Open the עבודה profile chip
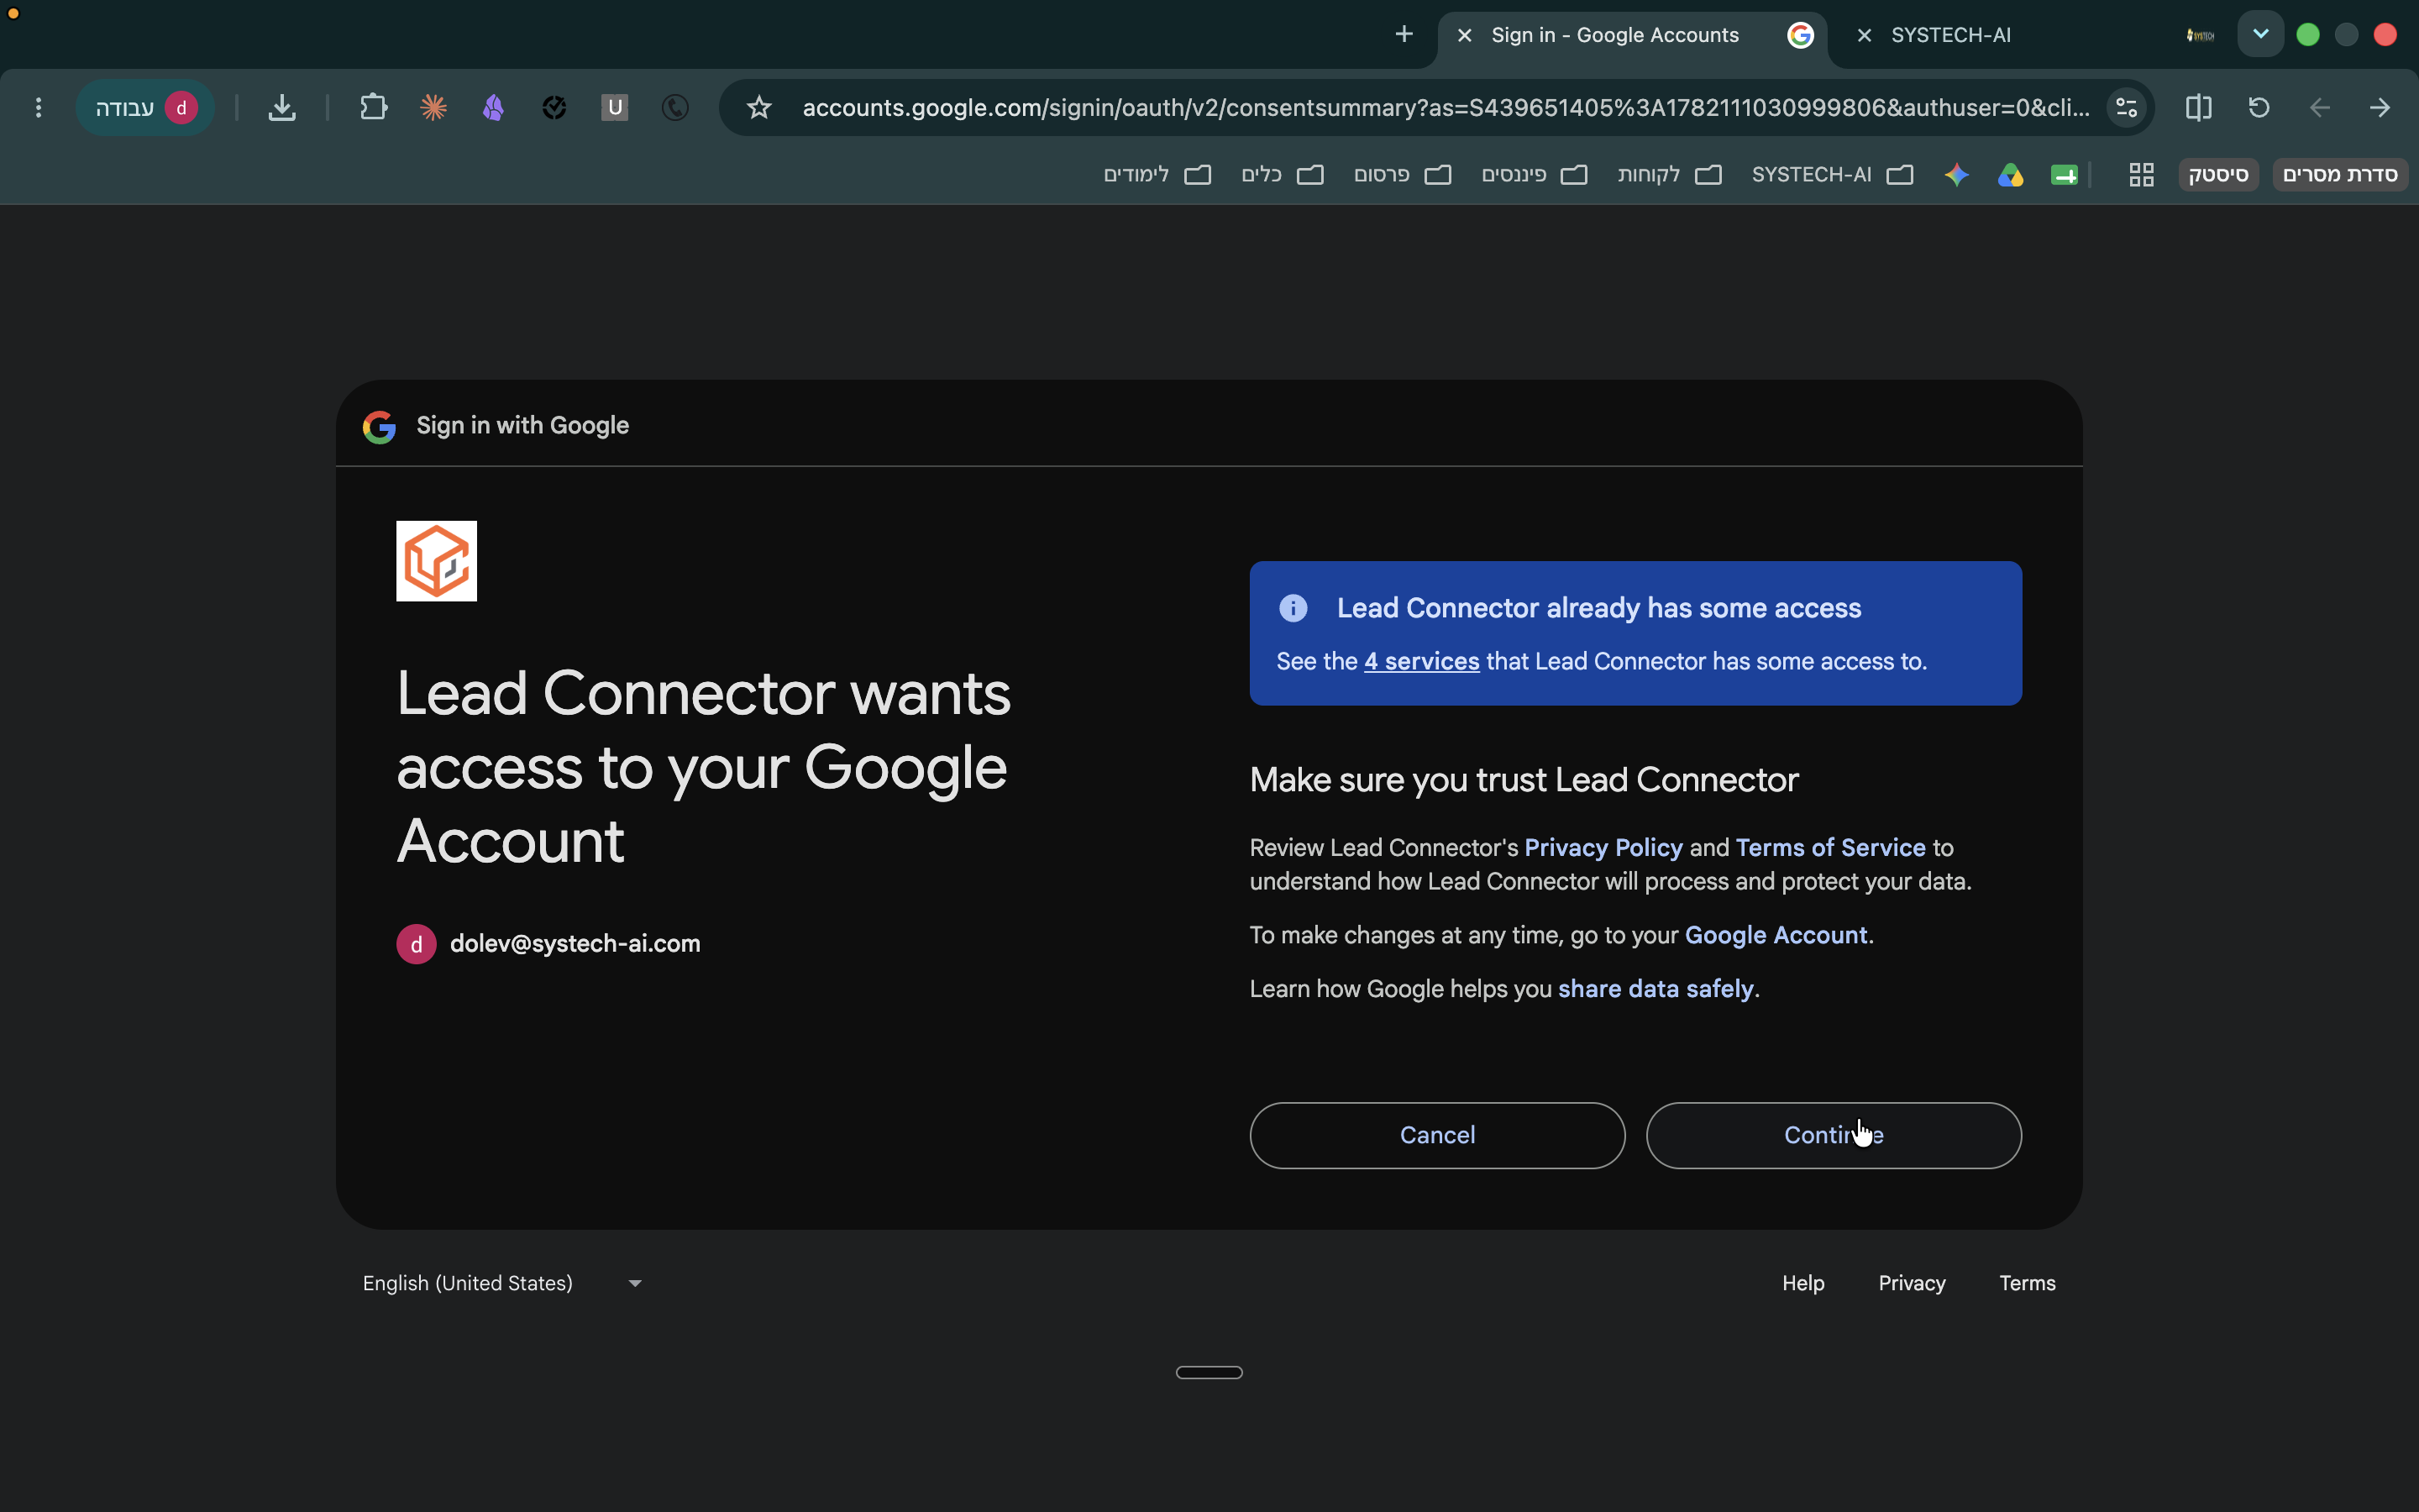Screen dimensions: 2419x1512 pos(145,107)
